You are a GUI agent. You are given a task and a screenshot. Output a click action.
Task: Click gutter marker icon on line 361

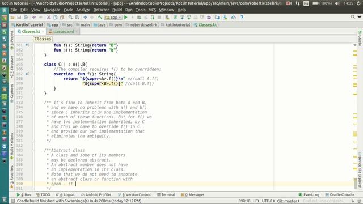click(27, 45)
